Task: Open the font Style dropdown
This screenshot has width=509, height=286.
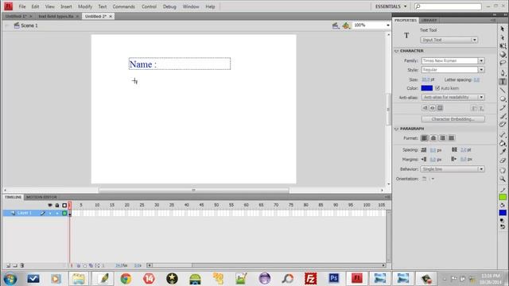Action: click(x=453, y=70)
